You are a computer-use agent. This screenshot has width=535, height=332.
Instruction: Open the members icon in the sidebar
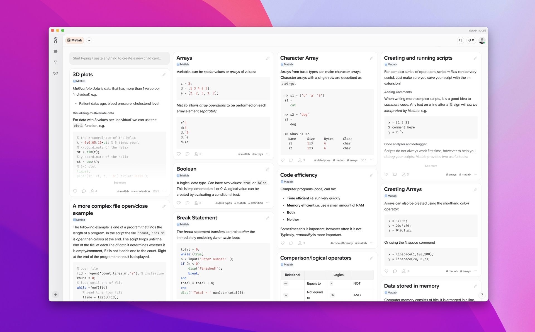click(x=55, y=74)
